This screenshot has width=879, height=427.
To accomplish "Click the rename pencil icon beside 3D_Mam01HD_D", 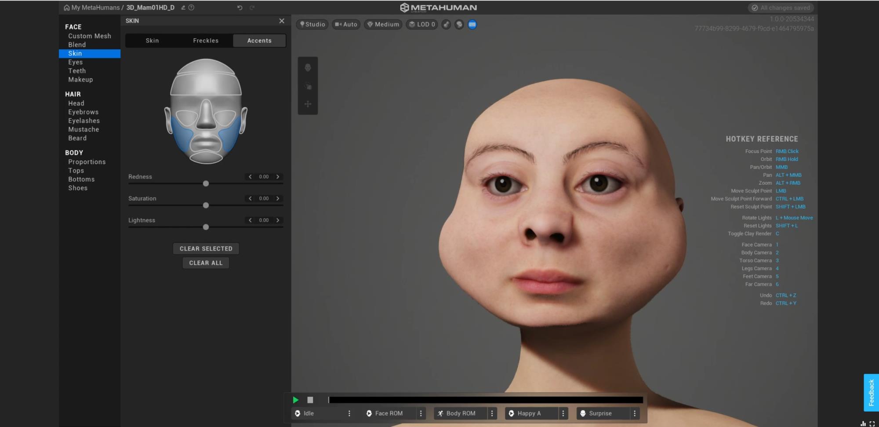I will pyautogui.click(x=183, y=7).
